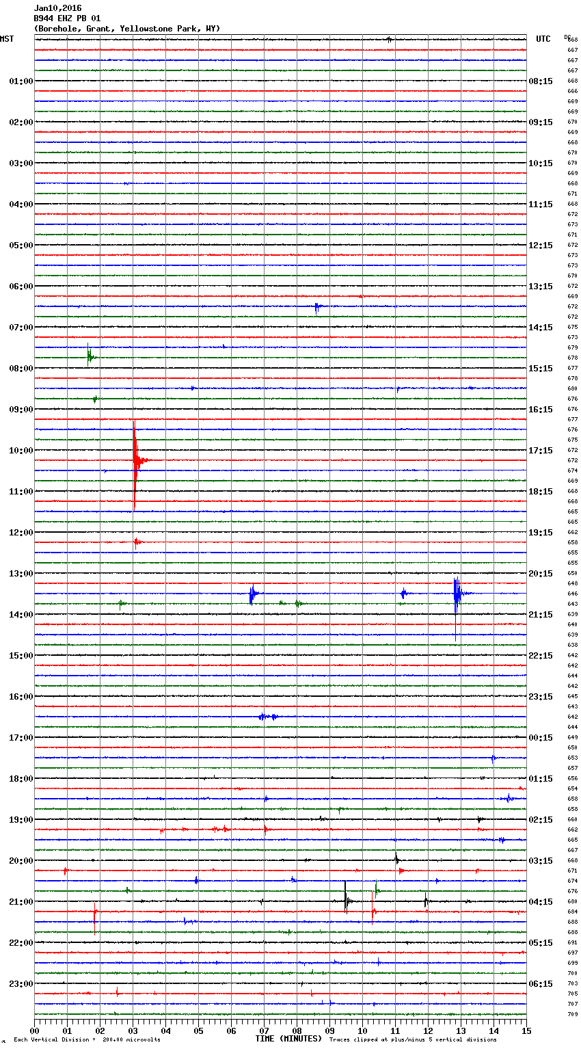Click the TIME (MINUTES) axis title

[x=288, y=1039]
